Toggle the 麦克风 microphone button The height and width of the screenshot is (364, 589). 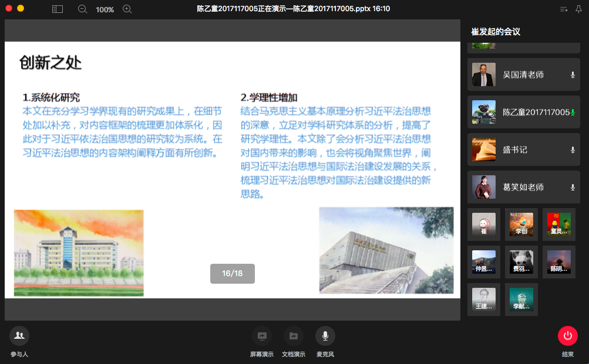click(x=325, y=336)
